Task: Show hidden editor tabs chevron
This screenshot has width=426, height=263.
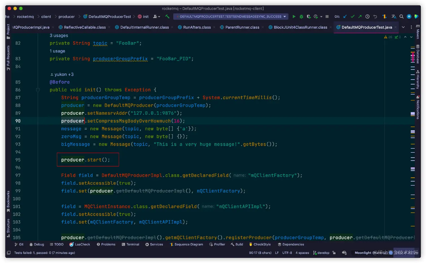Action: tap(403, 27)
